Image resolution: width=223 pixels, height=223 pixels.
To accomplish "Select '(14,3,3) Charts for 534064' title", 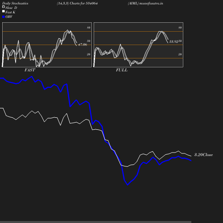I will 77,3.
